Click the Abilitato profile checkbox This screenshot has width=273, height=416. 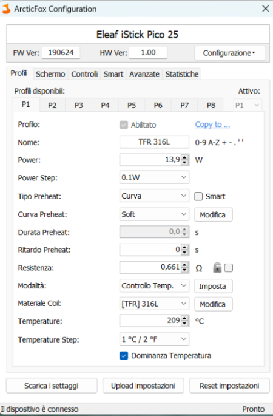tap(124, 124)
